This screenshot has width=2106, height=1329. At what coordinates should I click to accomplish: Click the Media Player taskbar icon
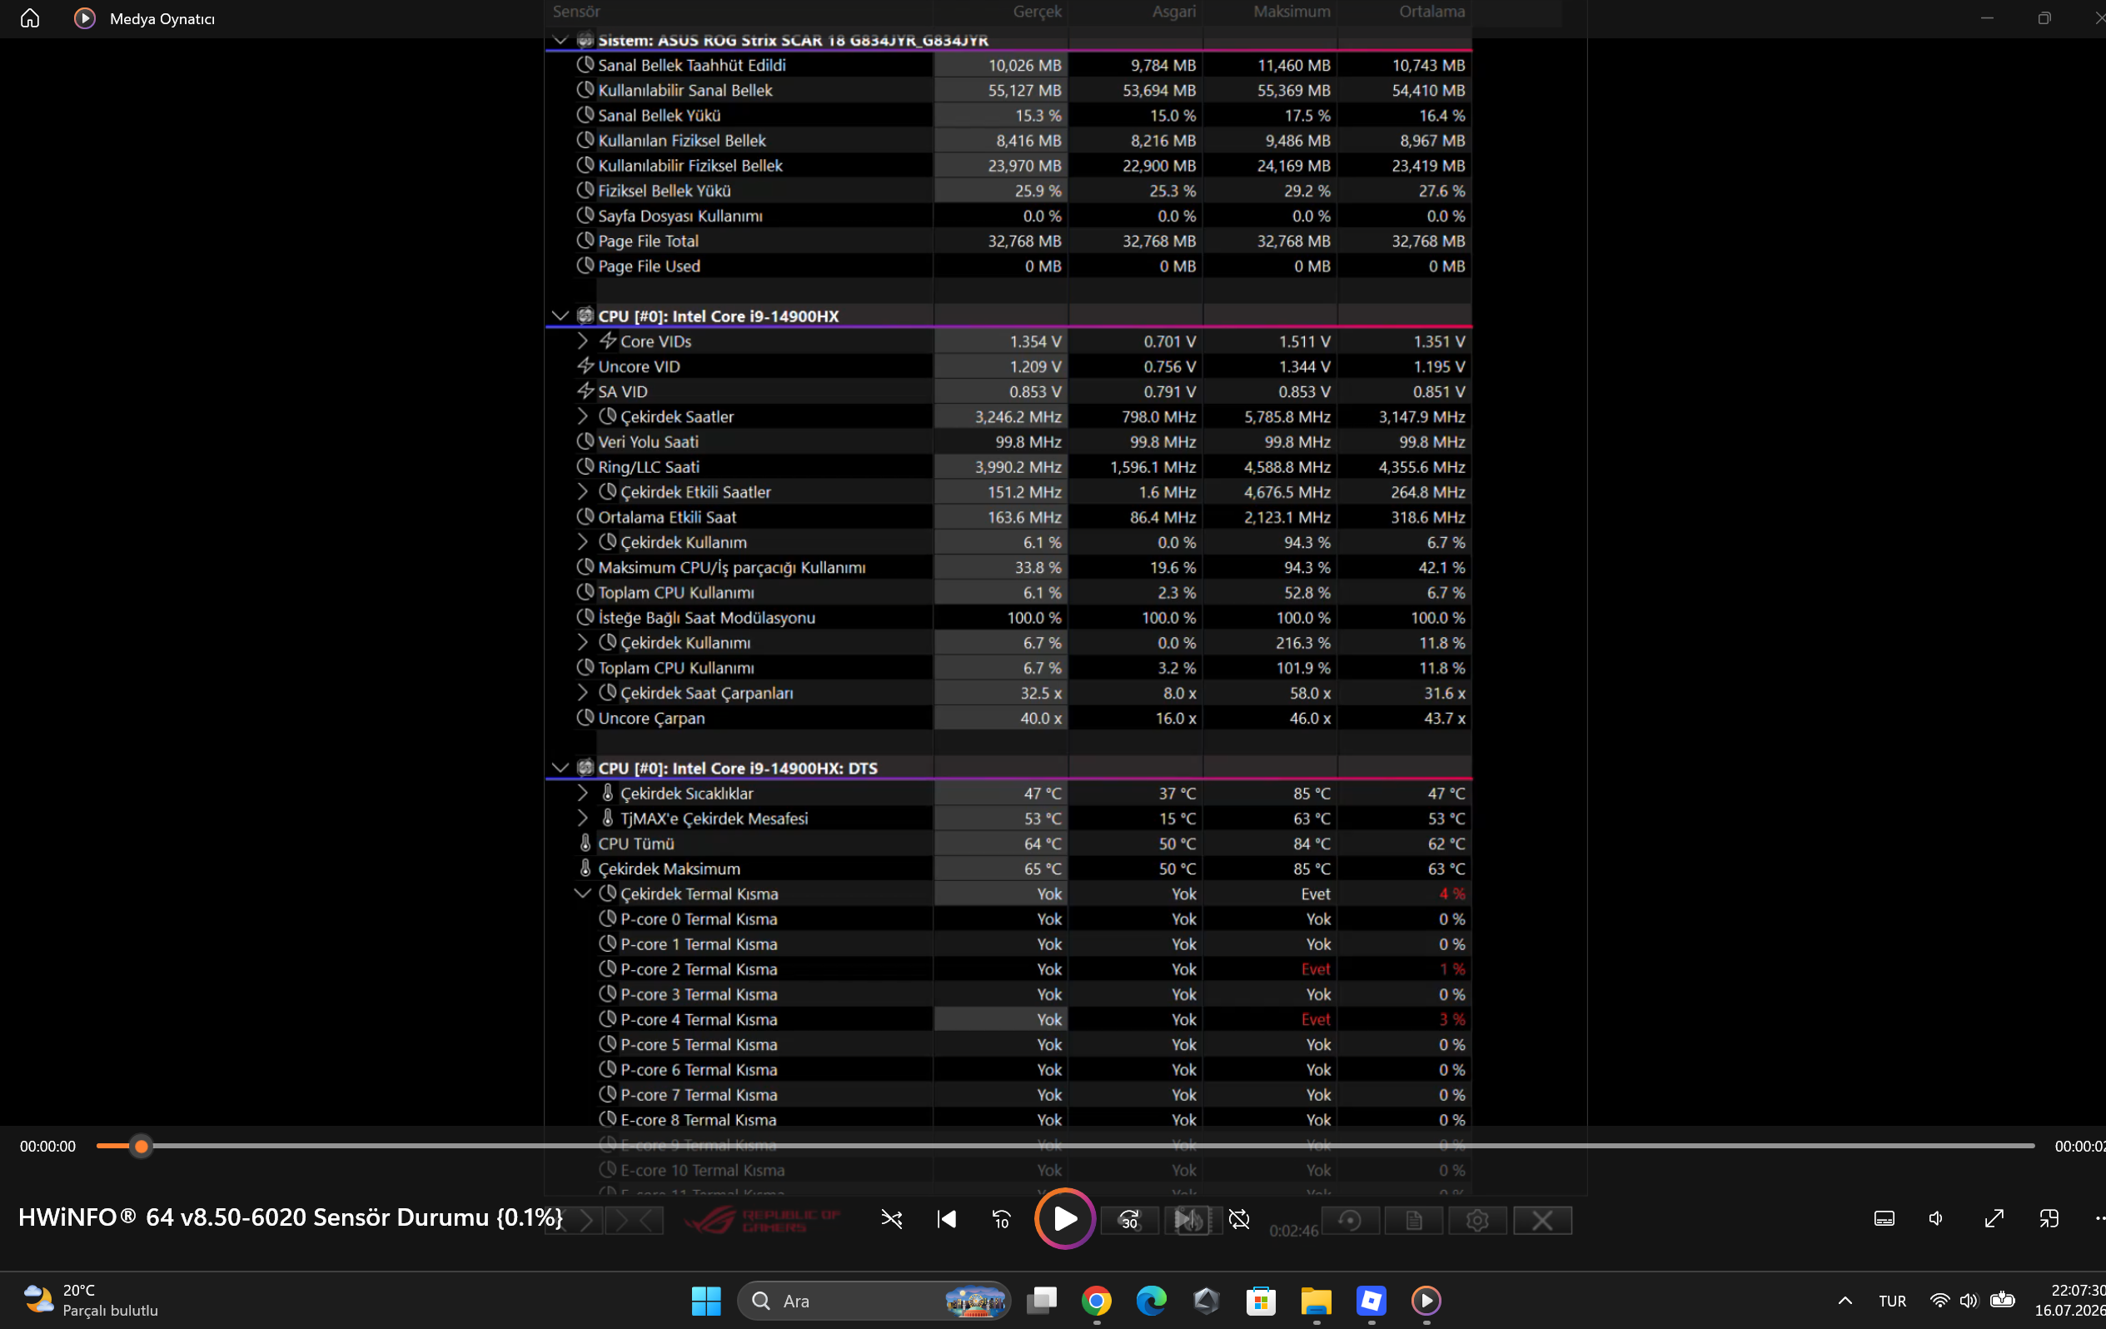(x=1426, y=1300)
